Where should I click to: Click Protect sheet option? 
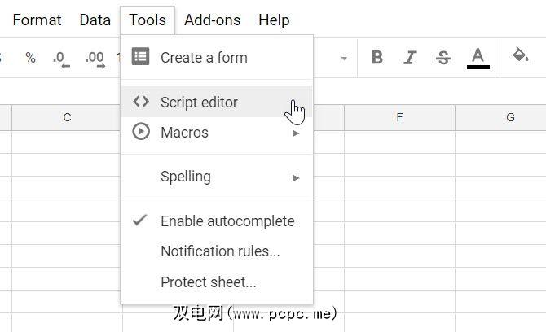(x=209, y=282)
